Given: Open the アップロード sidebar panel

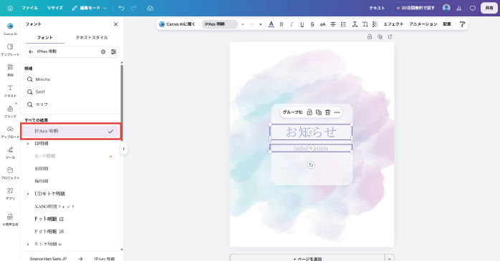Looking at the screenshot, I should click(10, 132).
